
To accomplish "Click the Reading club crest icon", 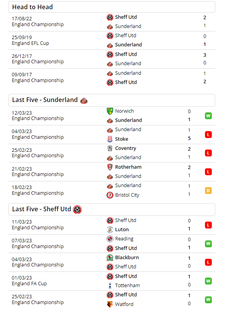I will [110, 239].
